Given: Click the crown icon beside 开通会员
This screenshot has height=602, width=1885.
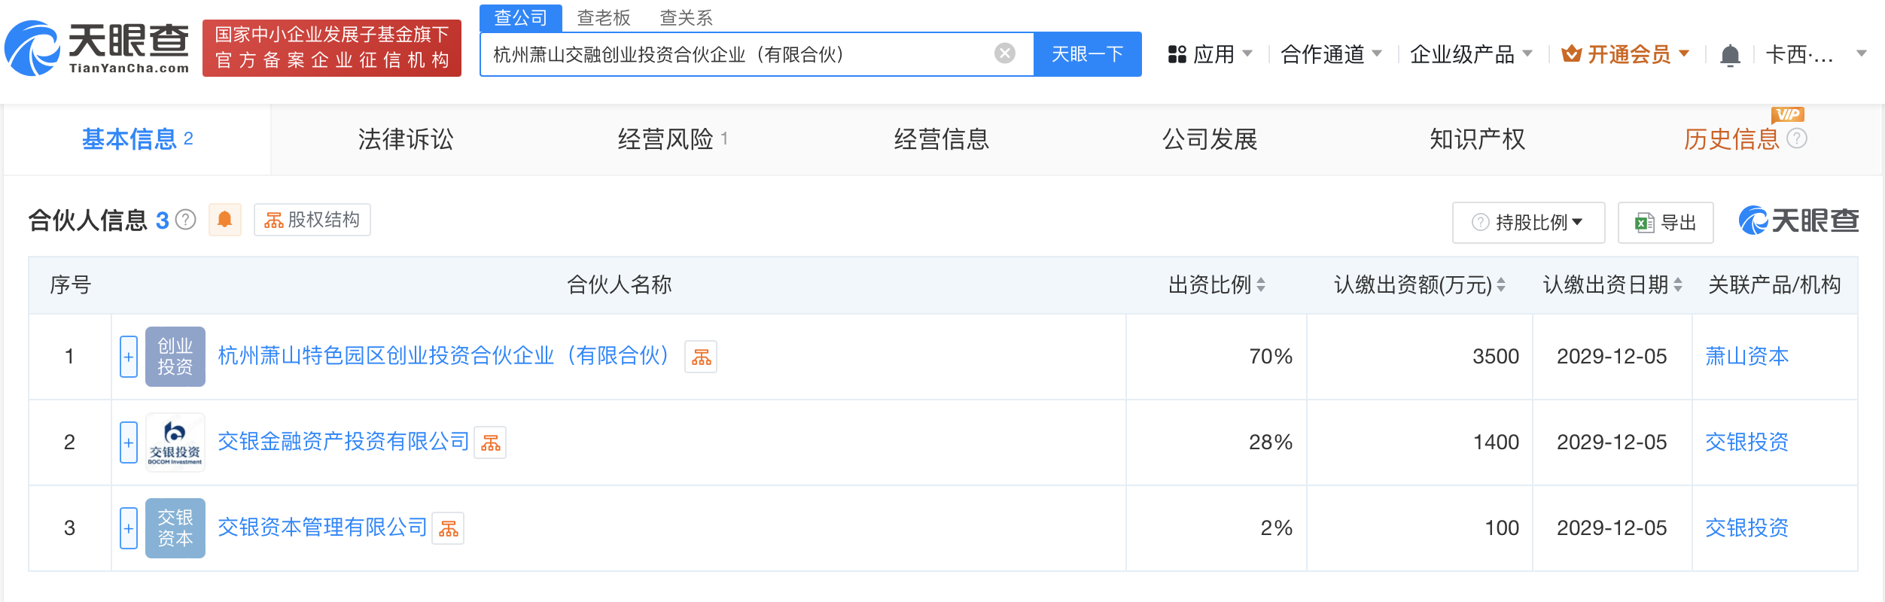Looking at the screenshot, I should pyautogui.click(x=1571, y=54).
